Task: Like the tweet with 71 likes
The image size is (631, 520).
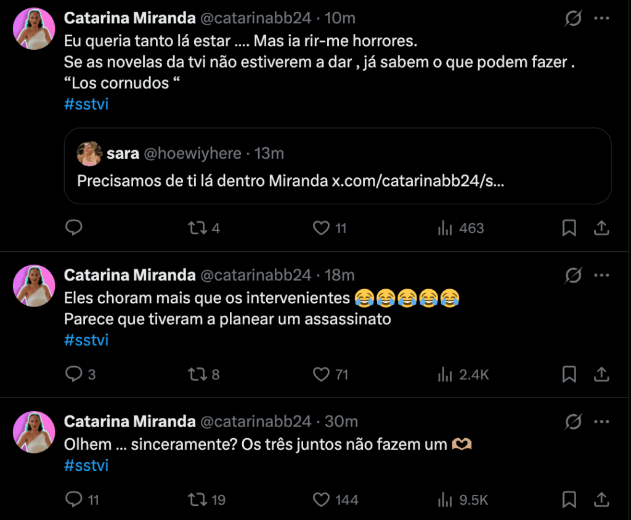Action: point(321,374)
